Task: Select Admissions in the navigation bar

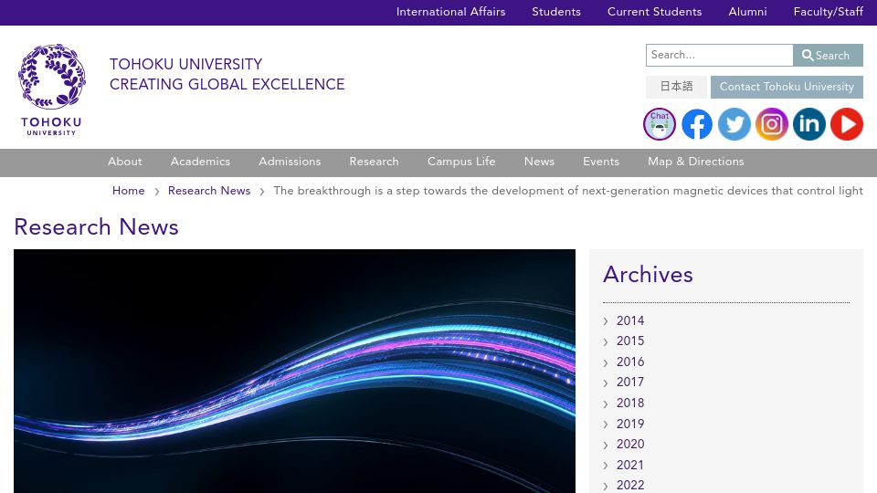Action: (x=290, y=162)
